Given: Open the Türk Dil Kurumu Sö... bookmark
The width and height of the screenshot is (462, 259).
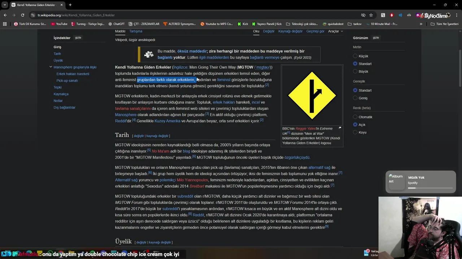Looking at the screenshot, I should pos(30,24).
